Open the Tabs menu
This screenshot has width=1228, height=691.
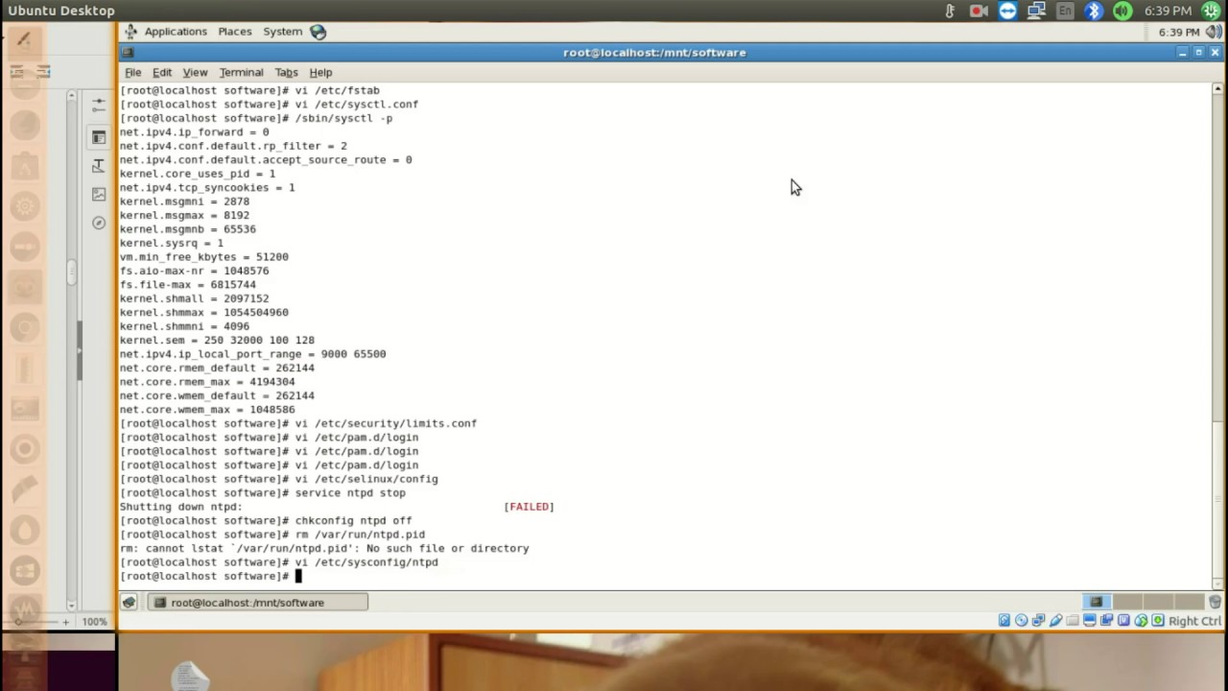pyautogui.click(x=286, y=73)
